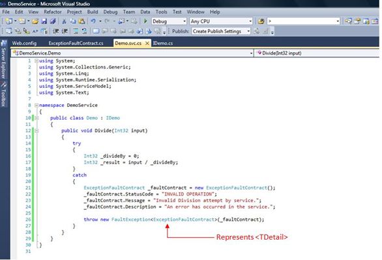
Task: Open the File menu
Action: pyautogui.click(x=6, y=12)
